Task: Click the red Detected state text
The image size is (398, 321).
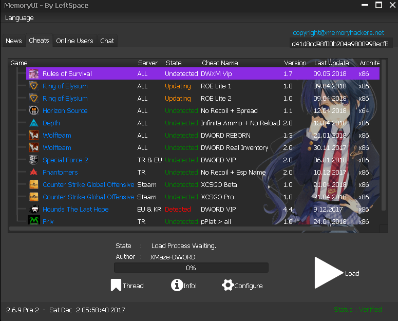Action: point(178,210)
